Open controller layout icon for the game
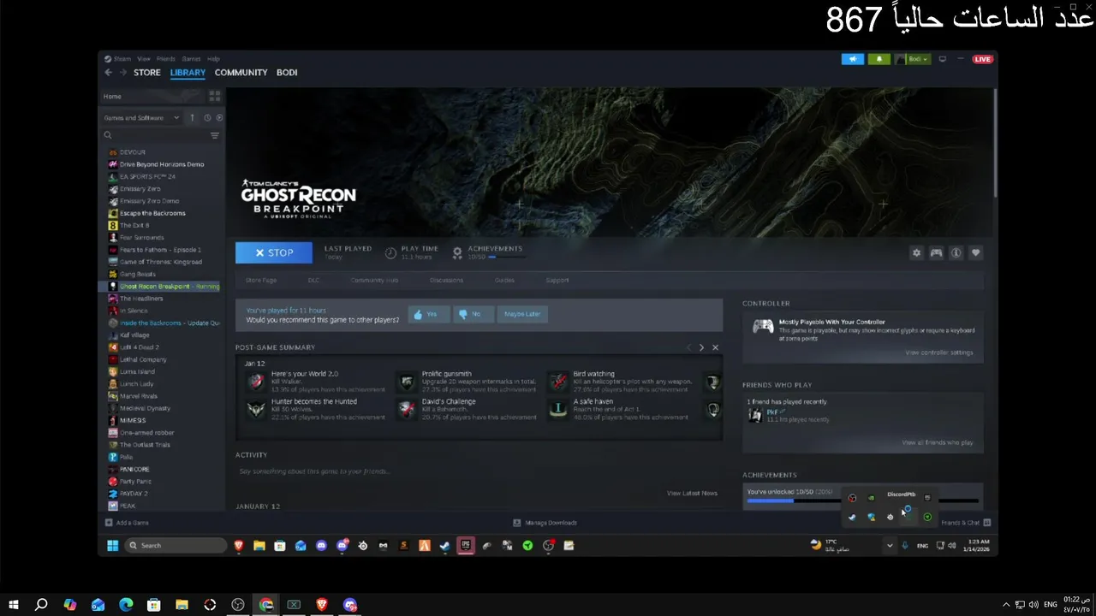The height and width of the screenshot is (616, 1096). (x=936, y=252)
